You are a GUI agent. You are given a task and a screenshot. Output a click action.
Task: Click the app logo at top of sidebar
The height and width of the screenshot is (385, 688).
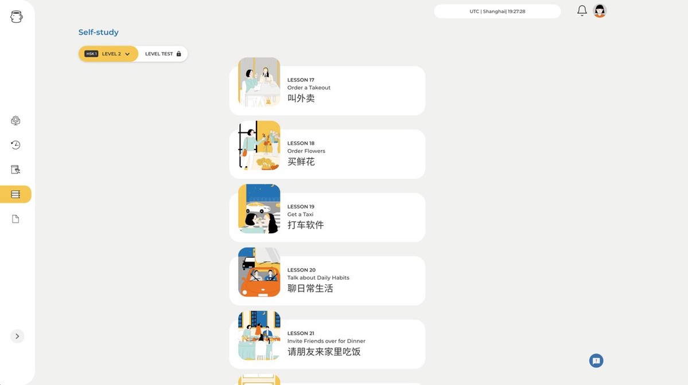coord(16,17)
